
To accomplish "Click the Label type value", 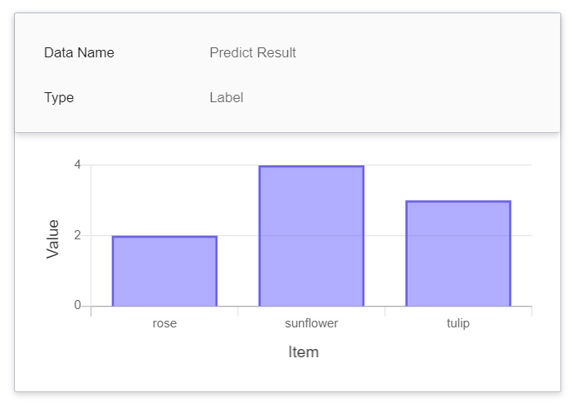I will point(227,97).
